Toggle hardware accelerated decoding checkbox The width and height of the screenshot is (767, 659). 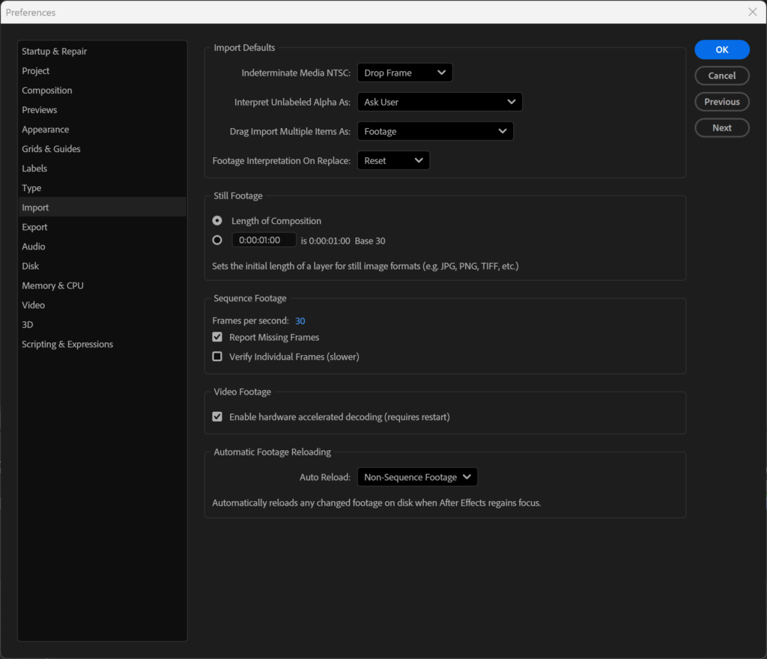217,416
